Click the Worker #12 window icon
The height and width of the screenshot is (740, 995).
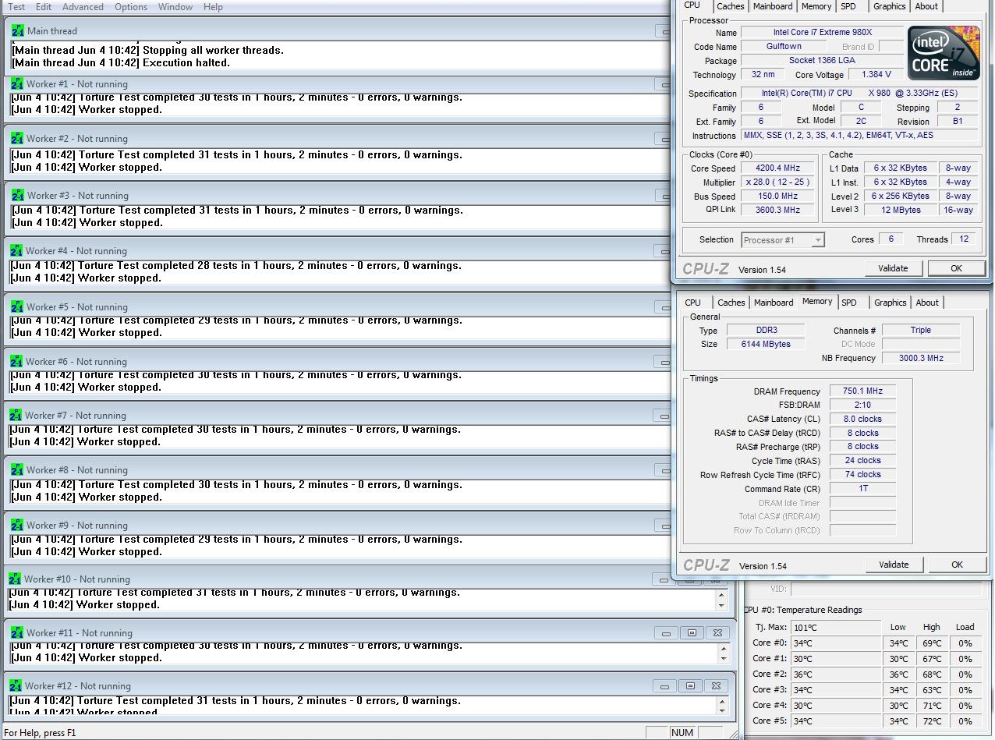(16, 685)
